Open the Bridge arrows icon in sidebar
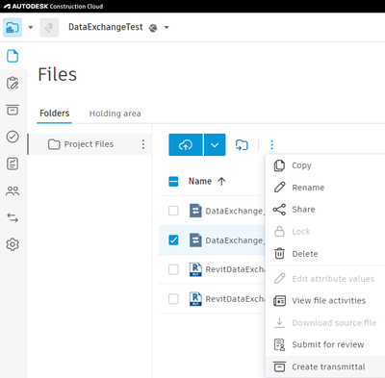This screenshot has width=385, height=378. [x=13, y=218]
